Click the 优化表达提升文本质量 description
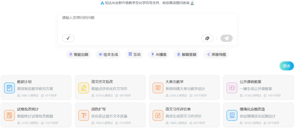295x130 pixels. [109, 116]
